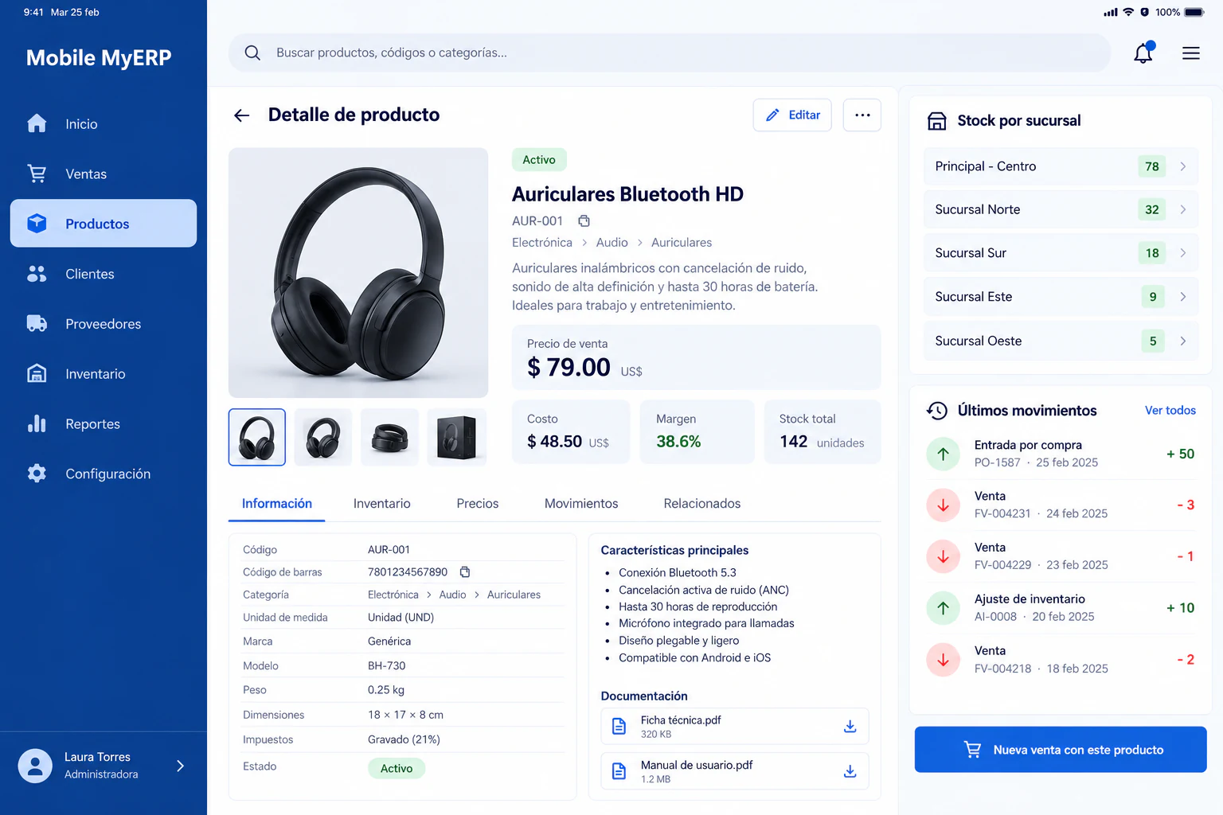The width and height of the screenshot is (1223, 815).
Task: Expand Sucursal Norte stock chevron
Action: point(1183,209)
